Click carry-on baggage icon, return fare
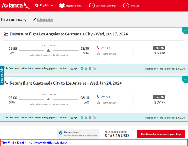Image resolution: width=188 pixels, height=146 pixels. 86,117
